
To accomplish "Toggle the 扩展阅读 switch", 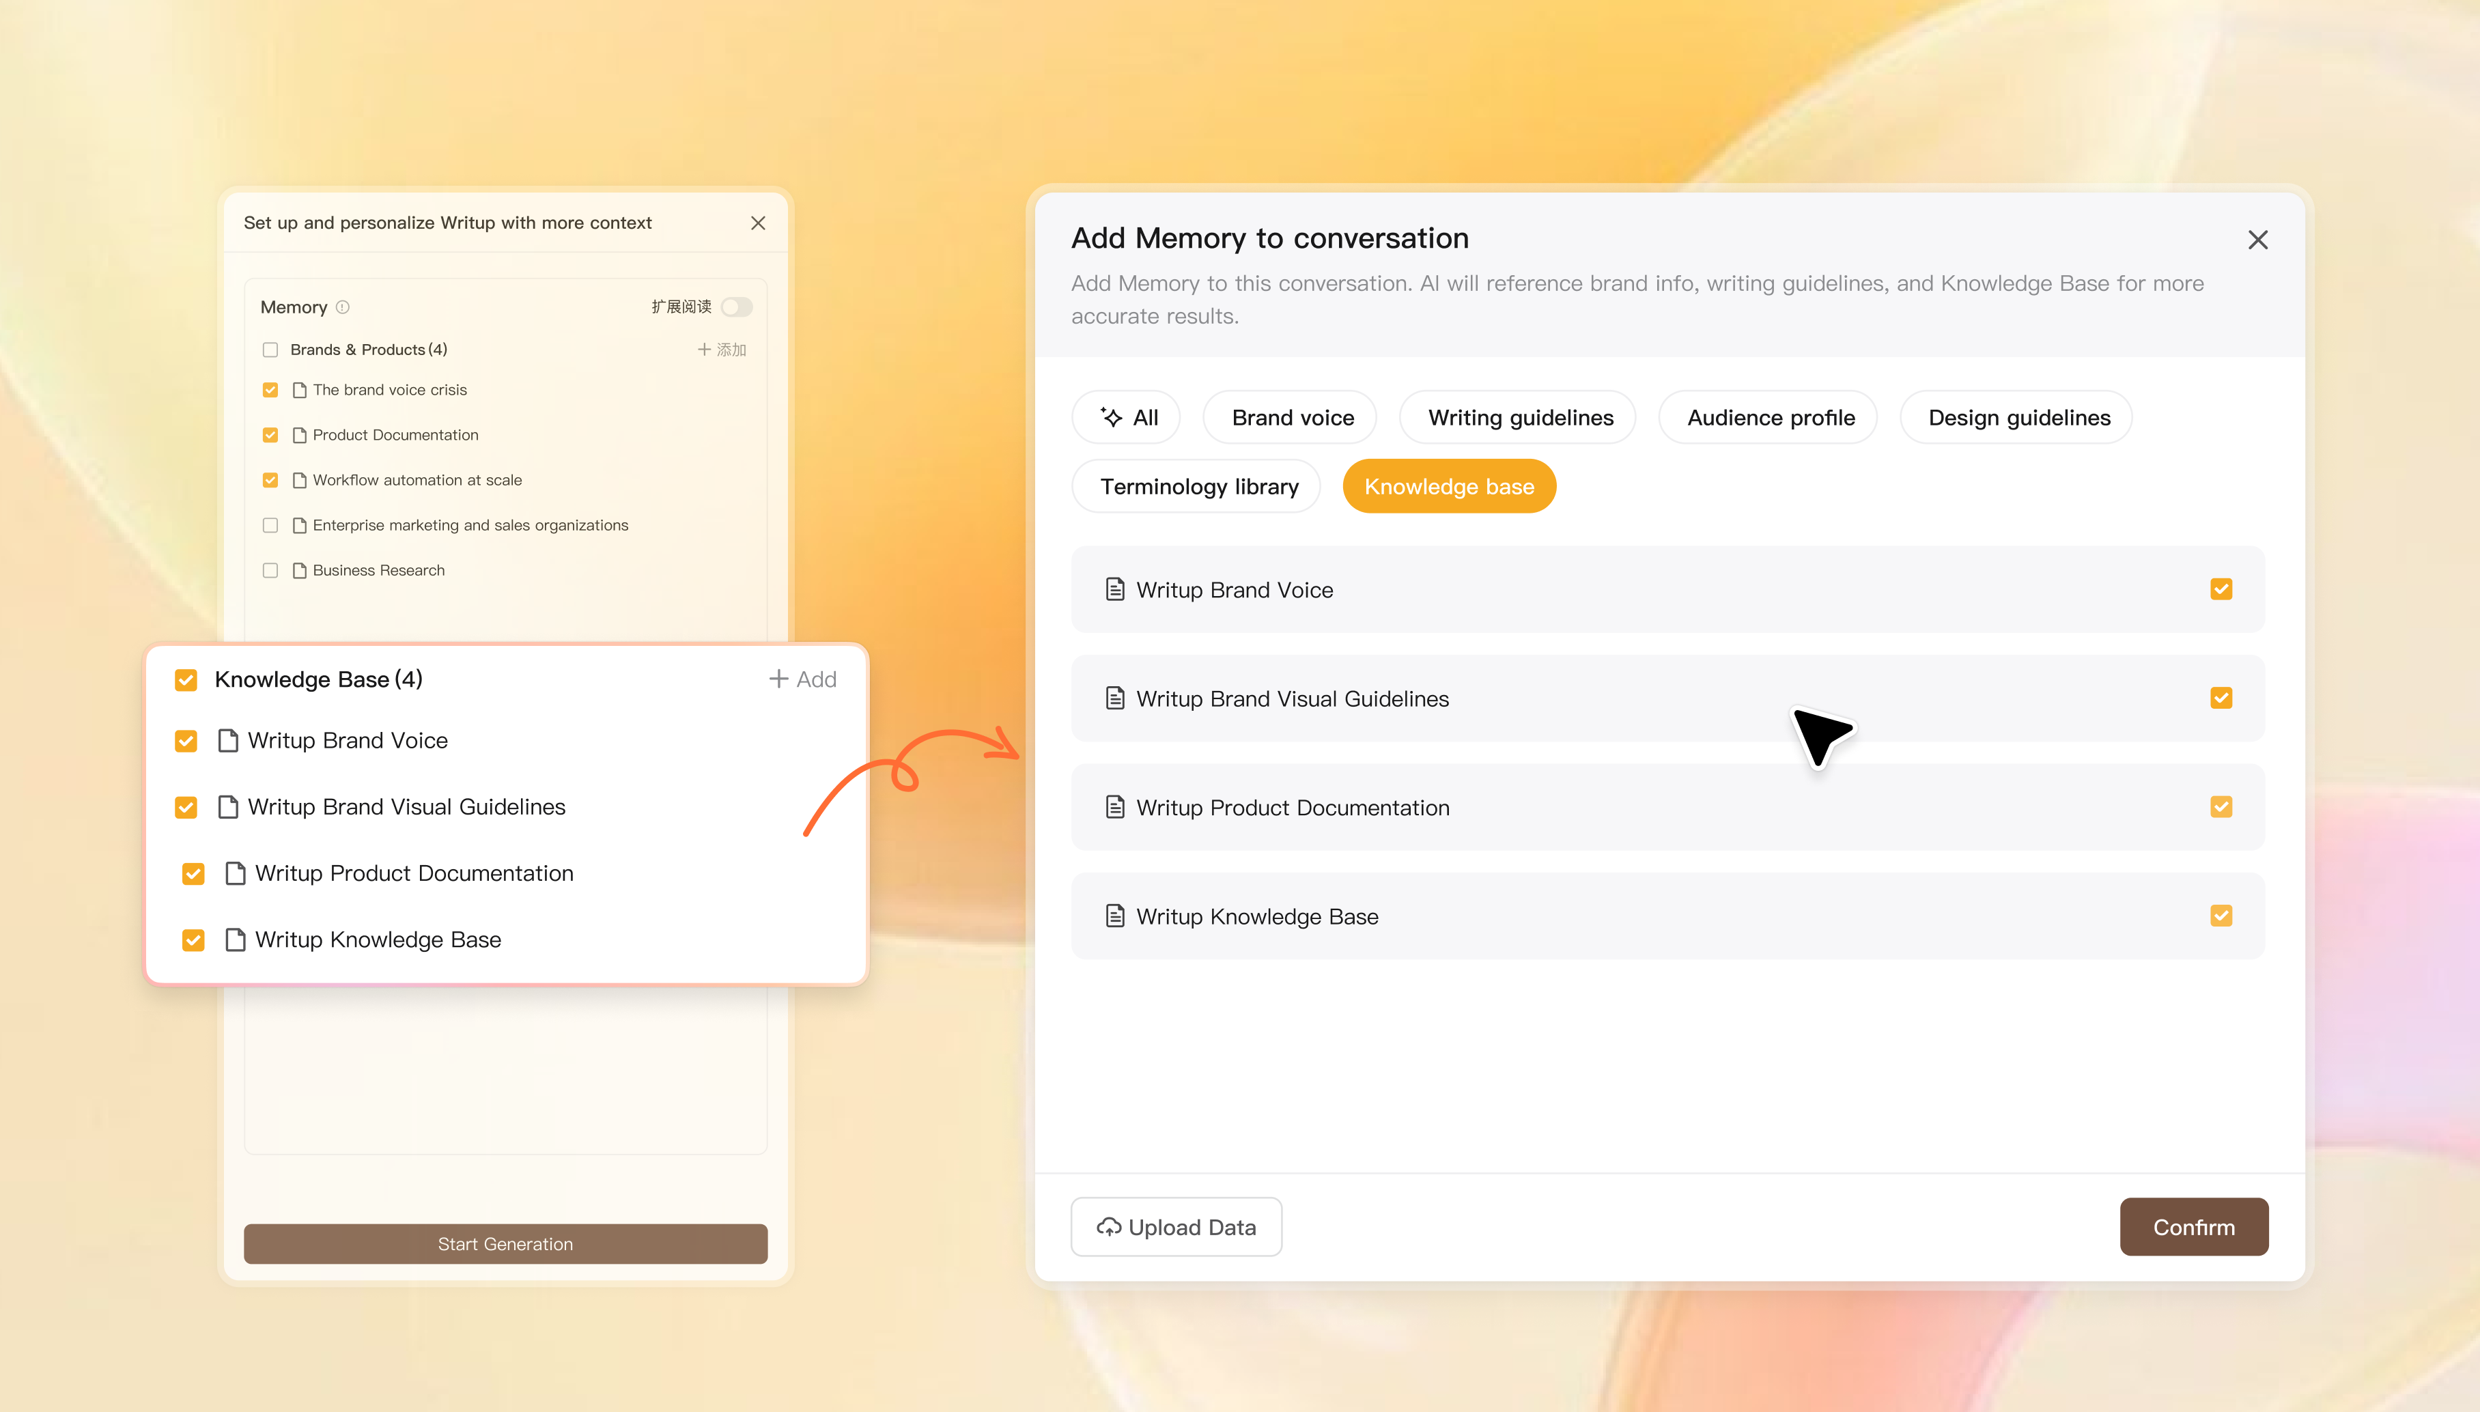I will pos(737,307).
